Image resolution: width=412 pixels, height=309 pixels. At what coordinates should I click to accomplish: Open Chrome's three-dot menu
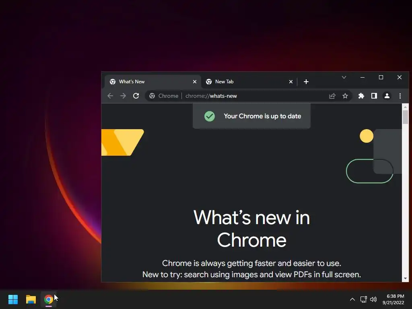point(400,96)
